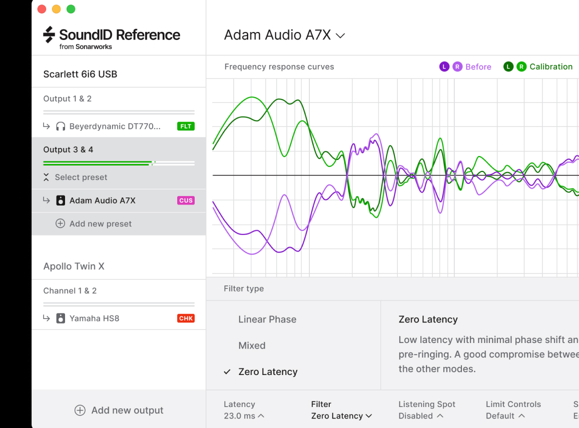The height and width of the screenshot is (428, 579).
Task: Expand the Latency 23.0 ms setting
Action: coord(244,415)
